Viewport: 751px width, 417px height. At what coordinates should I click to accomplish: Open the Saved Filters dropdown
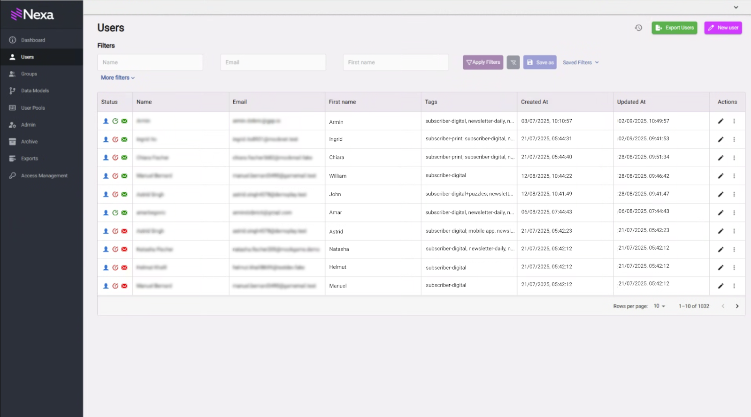pyautogui.click(x=581, y=62)
